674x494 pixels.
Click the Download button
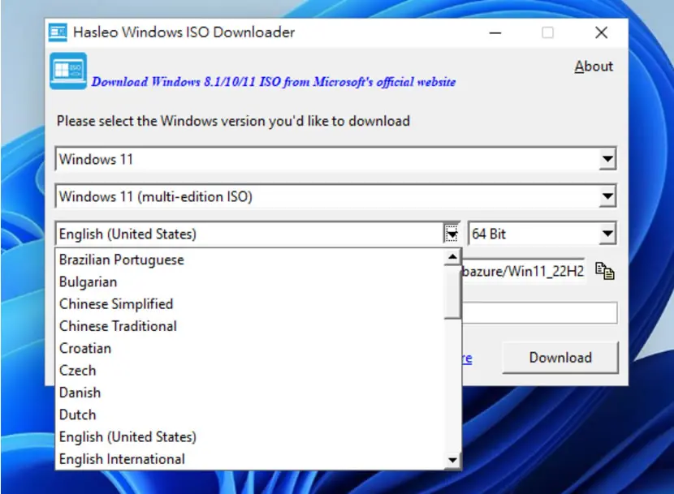pos(560,358)
